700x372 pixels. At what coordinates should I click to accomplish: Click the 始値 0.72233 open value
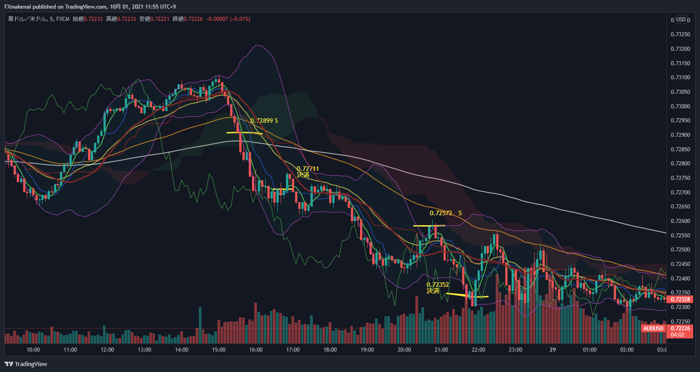pyautogui.click(x=88, y=19)
